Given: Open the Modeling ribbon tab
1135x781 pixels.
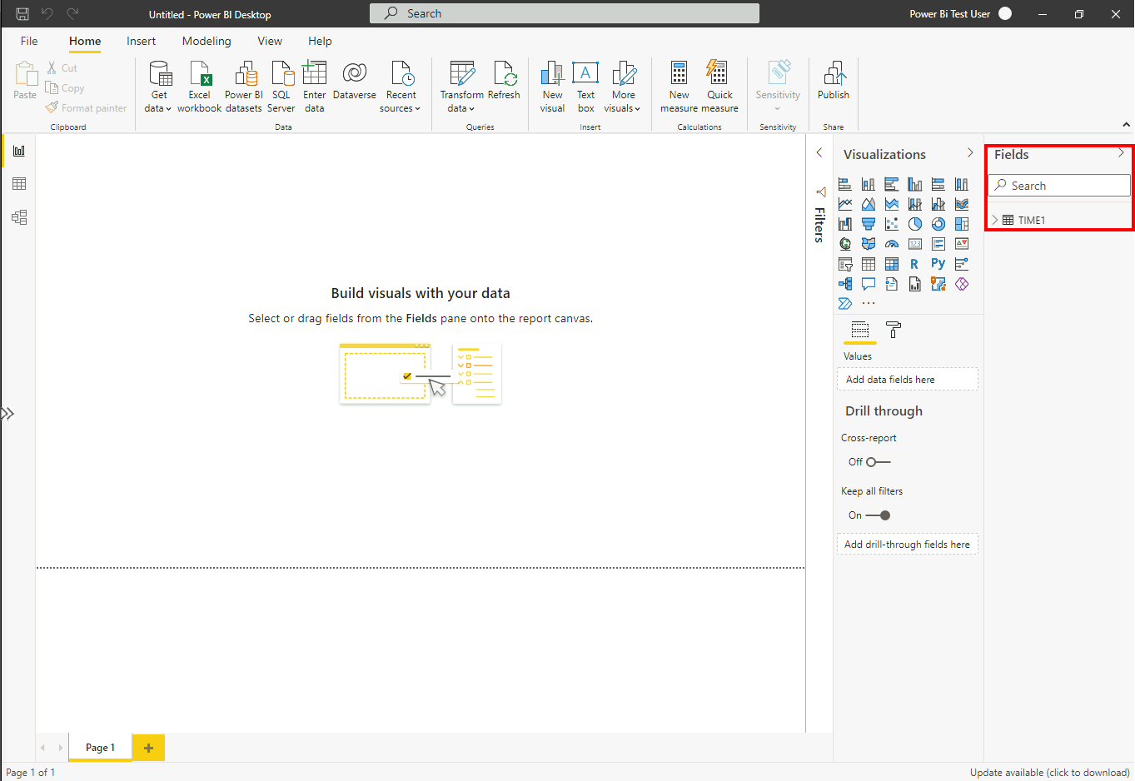Looking at the screenshot, I should (x=207, y=41).
